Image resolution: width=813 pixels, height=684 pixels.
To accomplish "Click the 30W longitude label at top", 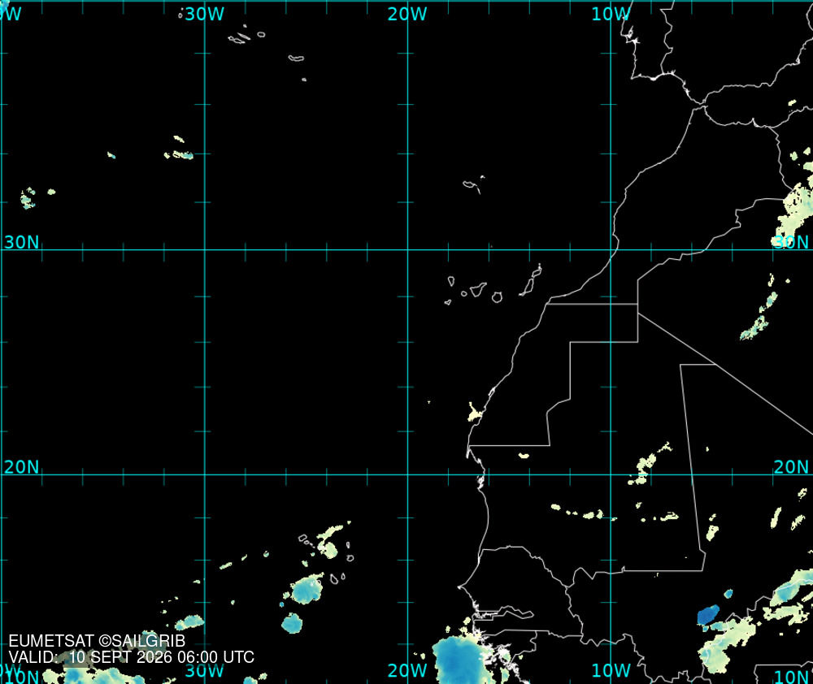I will pos(204,14).
